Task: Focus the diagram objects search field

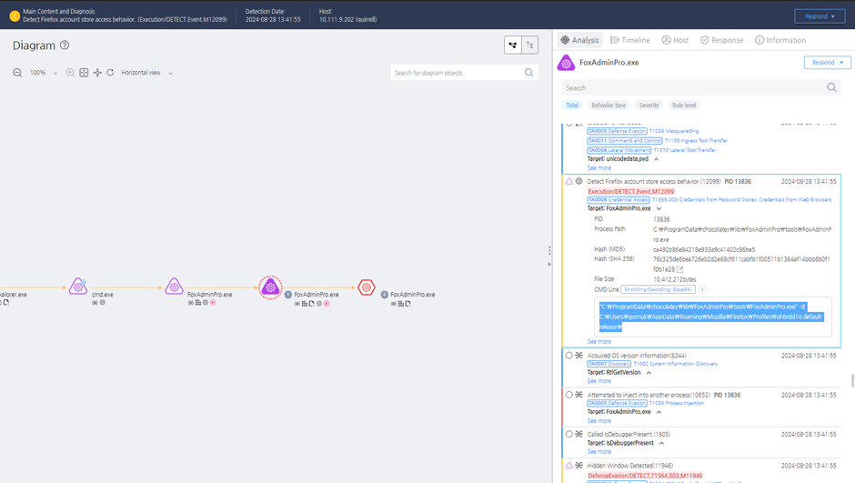Action: [x=457, y=73]
